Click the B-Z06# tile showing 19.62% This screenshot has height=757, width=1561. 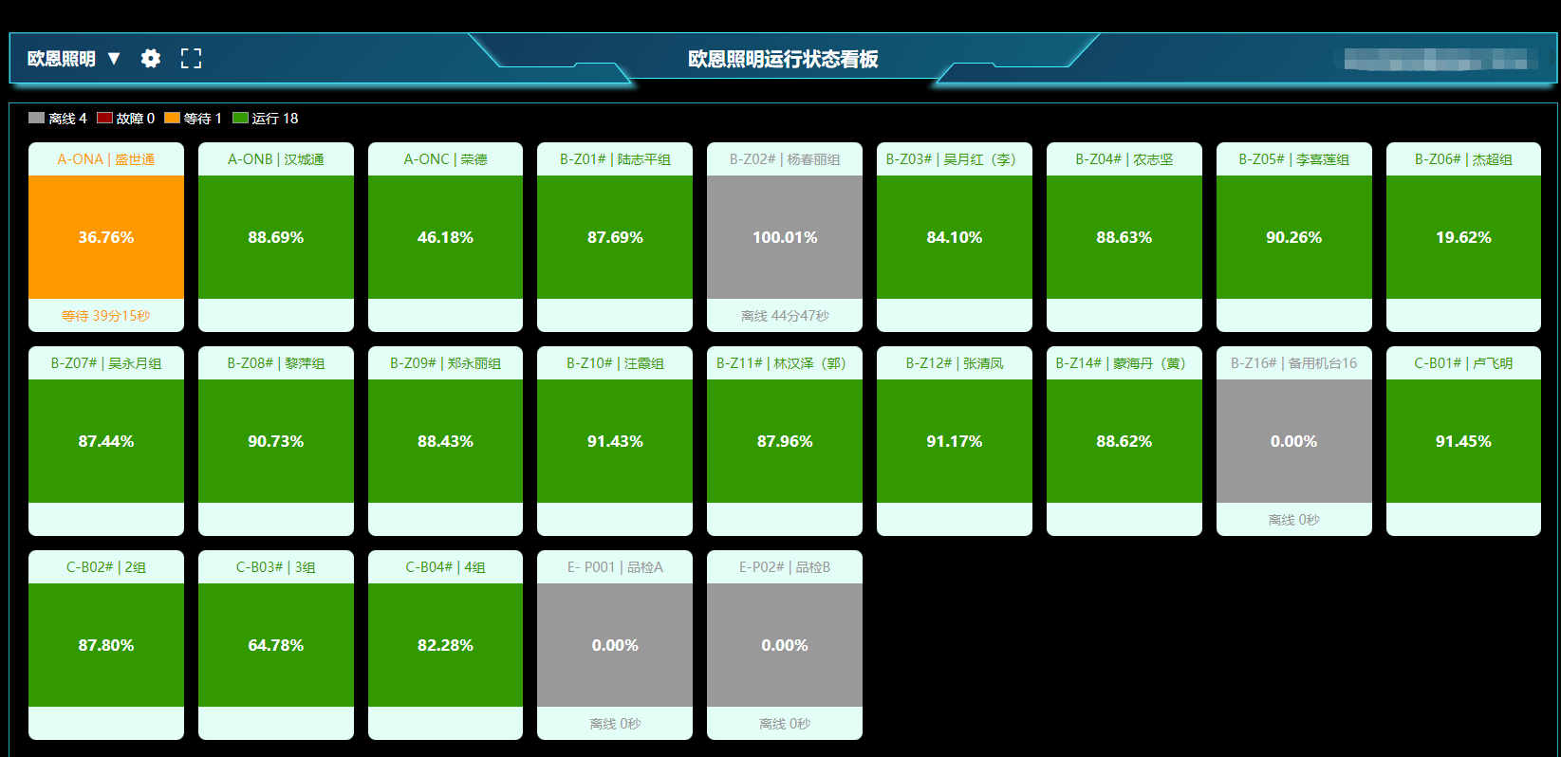tap(1463, 237)
